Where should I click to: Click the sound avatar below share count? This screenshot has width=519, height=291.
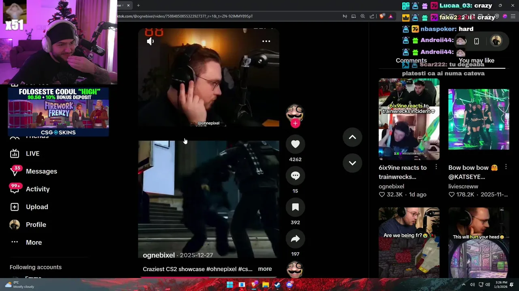click(295, 269)
